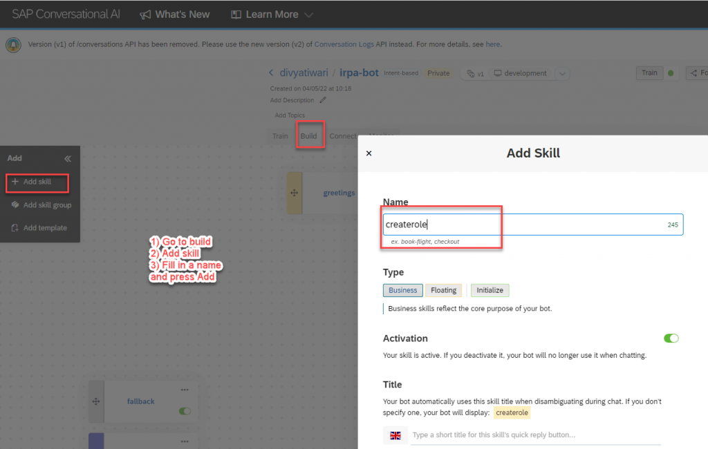Edit description with the pencil icon
The image size is (708, 449).
[x=323, y=99]
